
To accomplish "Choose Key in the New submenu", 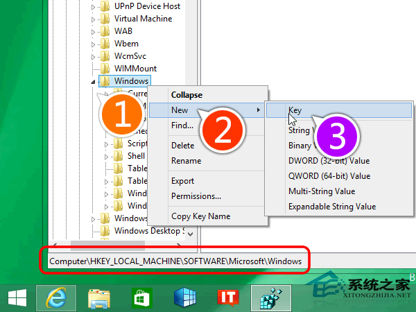I will pos(295,110).
